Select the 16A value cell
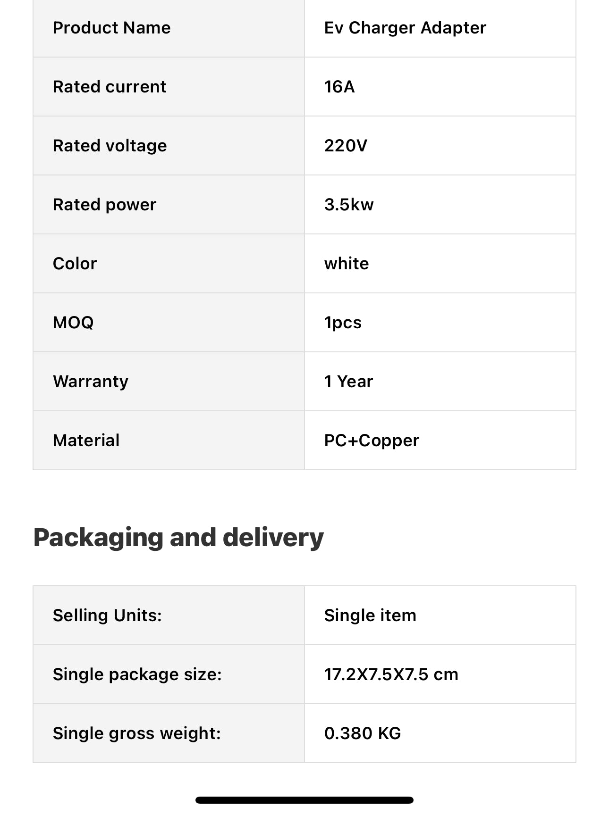 click(440, 87)
